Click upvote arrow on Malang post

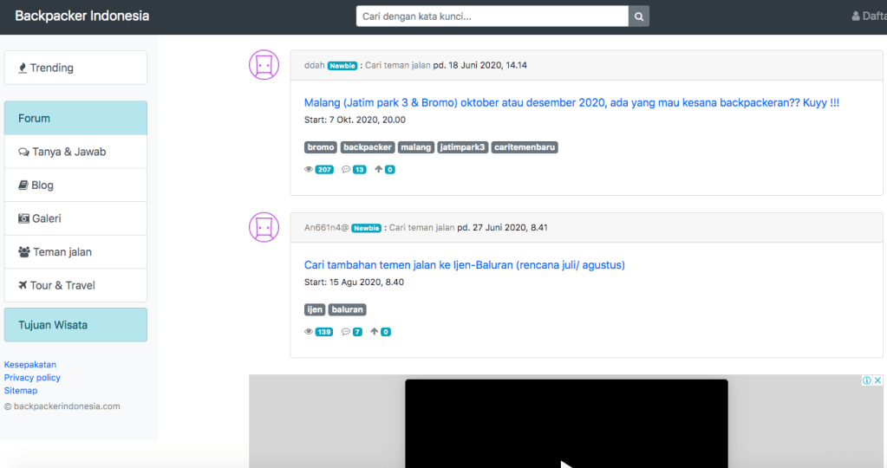(379, 170)
